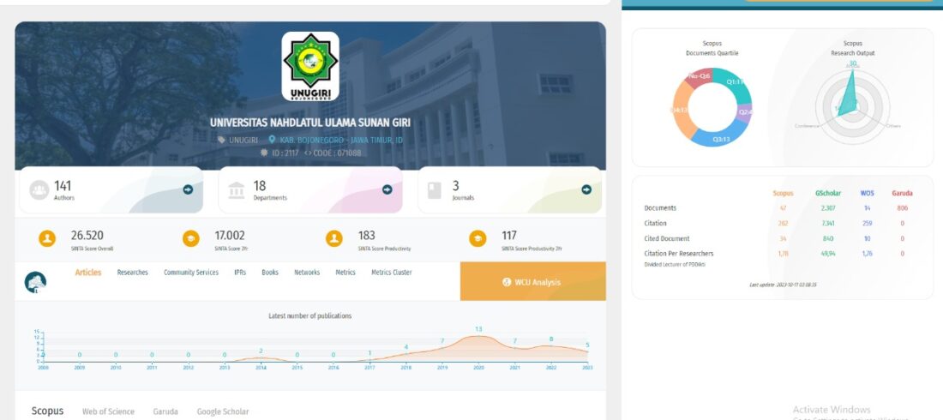Click the tag icon beside UNUGIRI
Image resolution: width=943 pixels, height=420 pixels.
tap(222, 141)
